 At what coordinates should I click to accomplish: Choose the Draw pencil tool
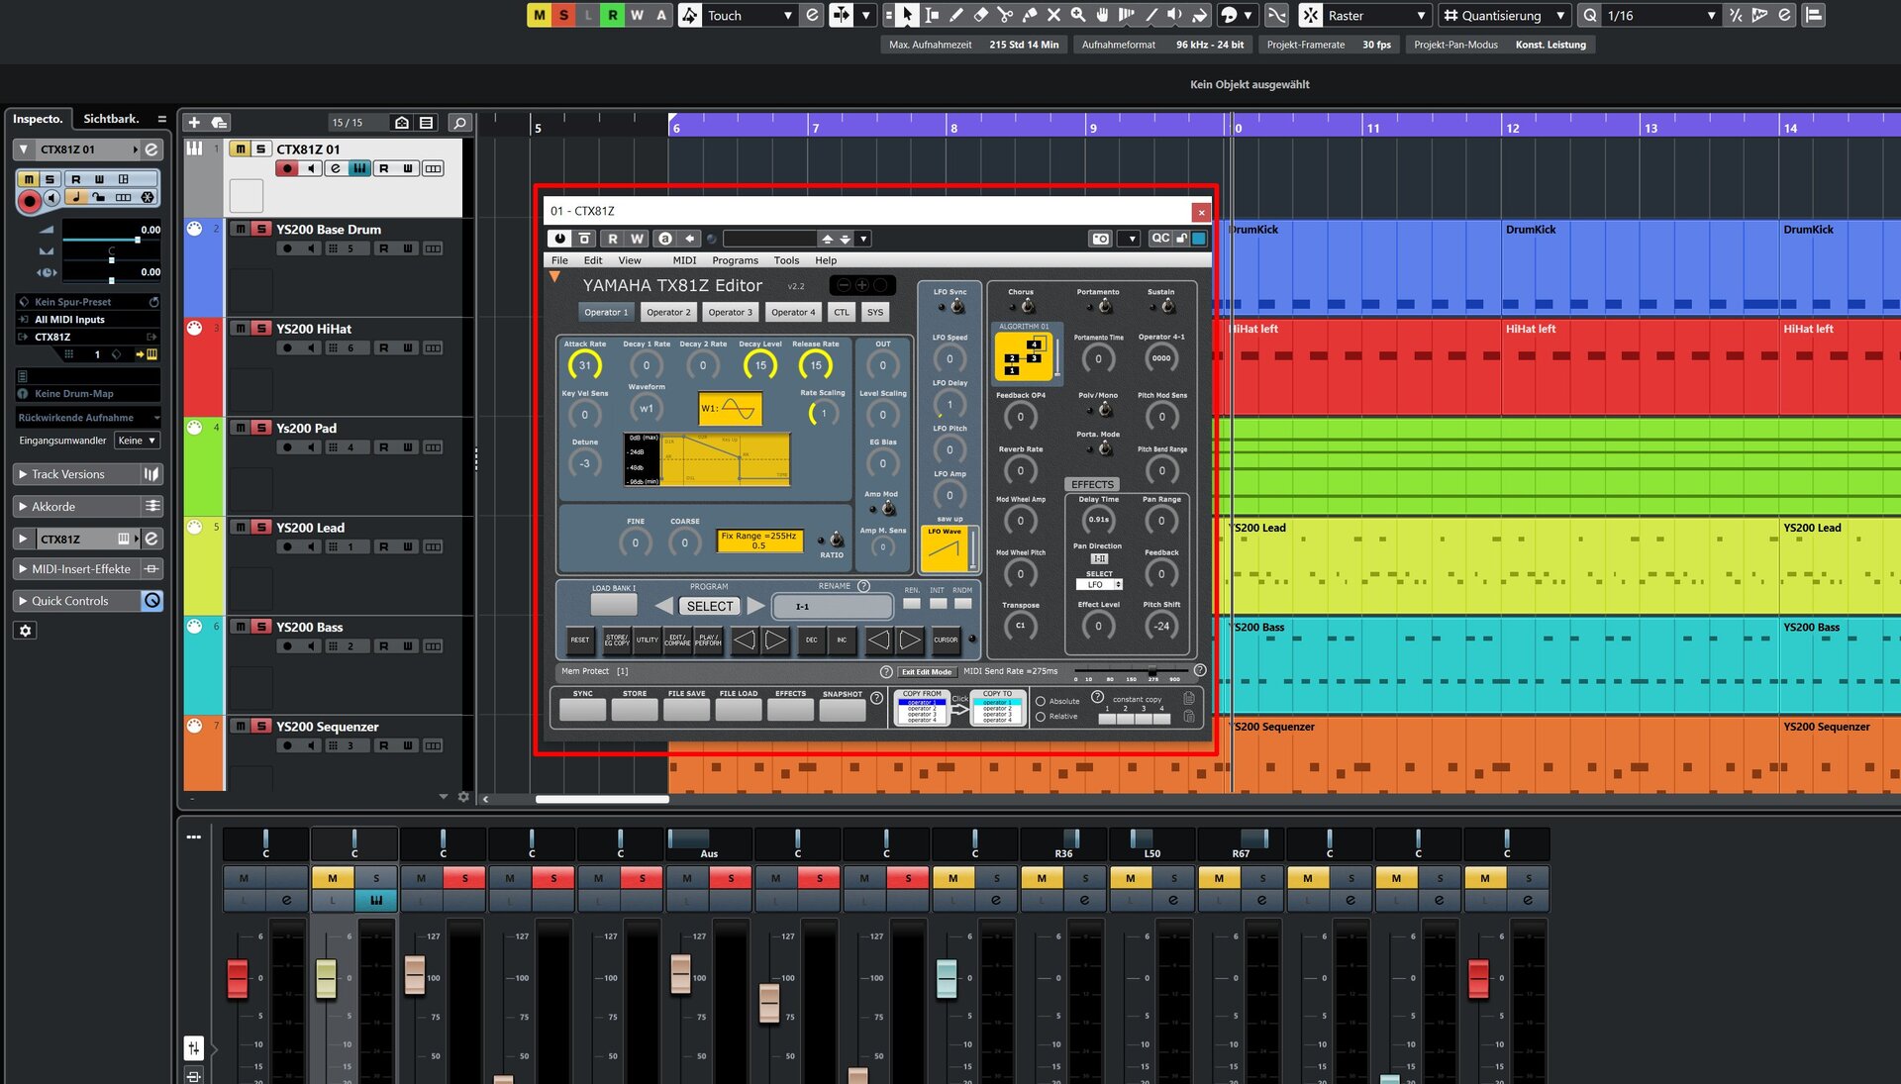point(956,15)
